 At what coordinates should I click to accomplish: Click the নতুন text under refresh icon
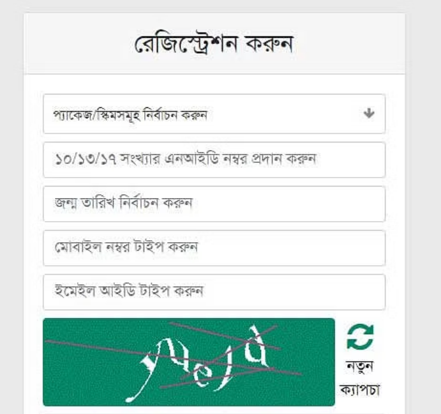click(x=360, y=366)
